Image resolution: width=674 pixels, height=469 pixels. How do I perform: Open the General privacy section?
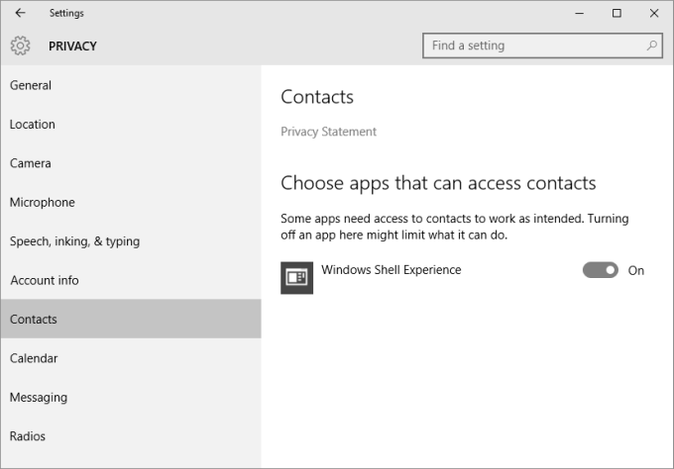(x=31, y=85)
